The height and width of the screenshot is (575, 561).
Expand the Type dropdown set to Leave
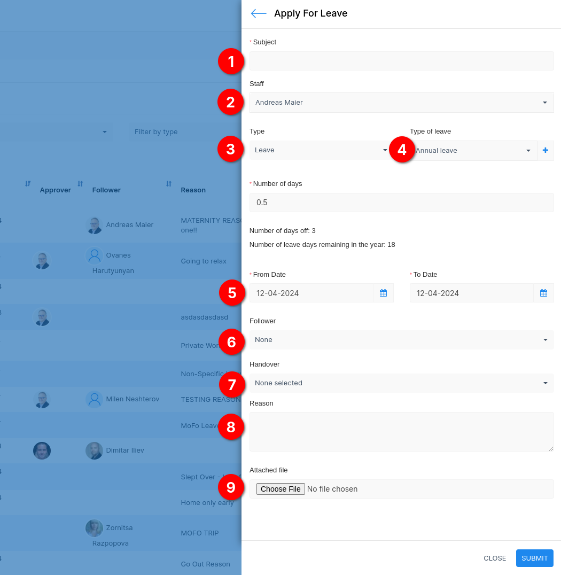coord(321,150)
